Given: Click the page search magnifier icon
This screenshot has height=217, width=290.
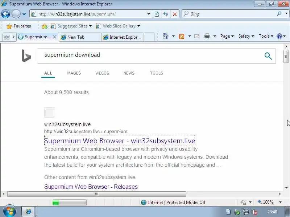Looking at the screenshot, I should (x=268, y=56).
